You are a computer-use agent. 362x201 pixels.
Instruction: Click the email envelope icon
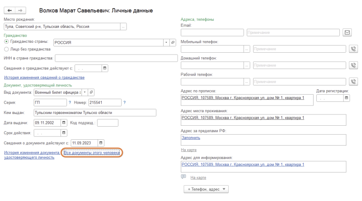click(x=347, y=32)
